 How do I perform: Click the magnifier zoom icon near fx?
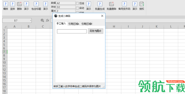42,20
